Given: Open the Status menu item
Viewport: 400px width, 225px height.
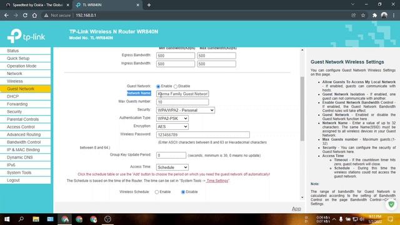Looking at the screenshot, I should coord(25,51).
